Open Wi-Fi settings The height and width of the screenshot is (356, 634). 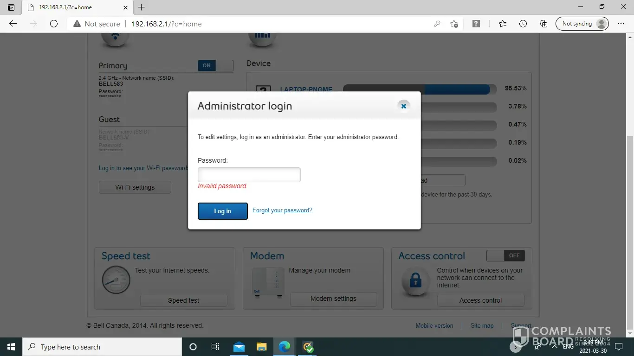(x=135, y=187)
